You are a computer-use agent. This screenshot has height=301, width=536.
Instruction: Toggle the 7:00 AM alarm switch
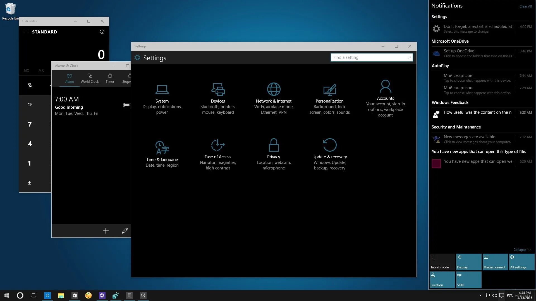pyautogui.click(x=127, y=105)
